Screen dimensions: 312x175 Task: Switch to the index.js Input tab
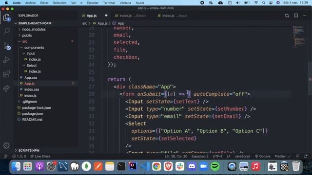pyautogui.click(x=172, y=16)
